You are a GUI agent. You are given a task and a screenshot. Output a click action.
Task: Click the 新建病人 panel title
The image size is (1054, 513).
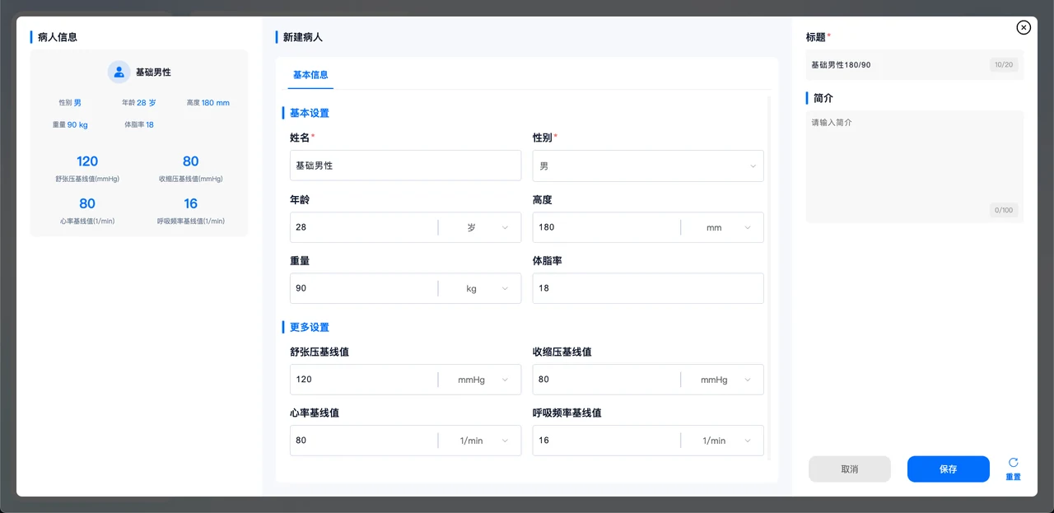(x=303, y=37)
